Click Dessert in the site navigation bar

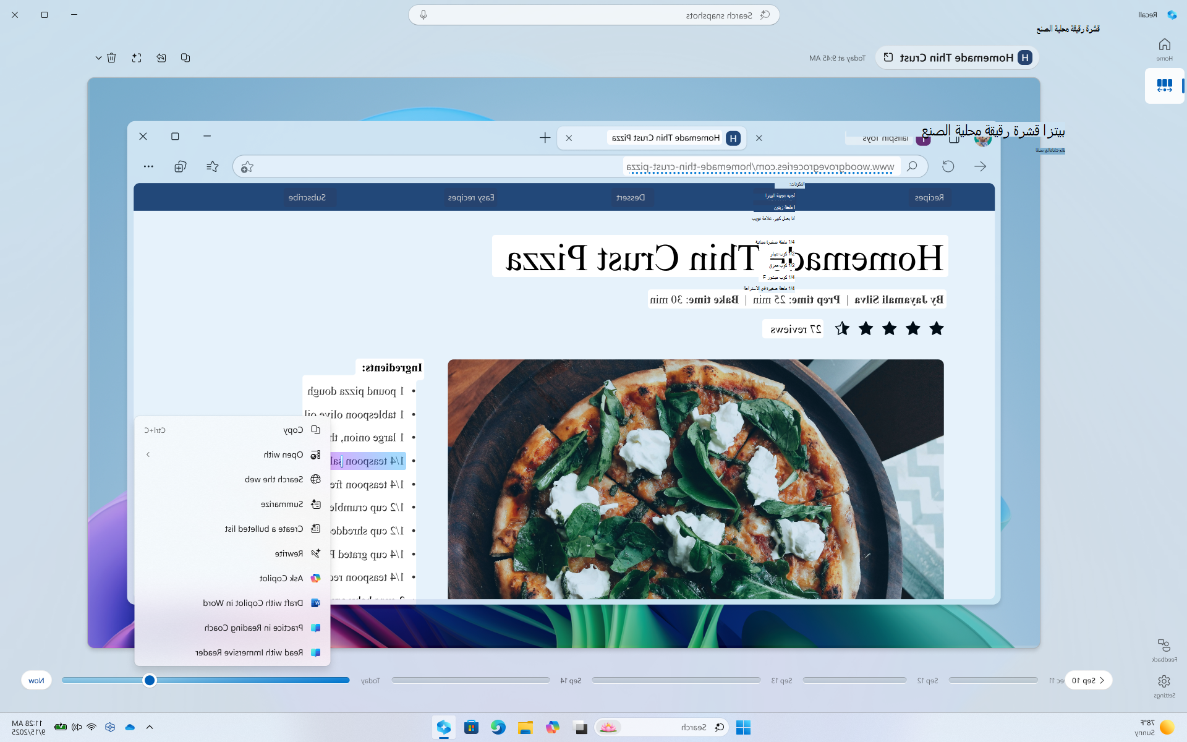[631, 198]
